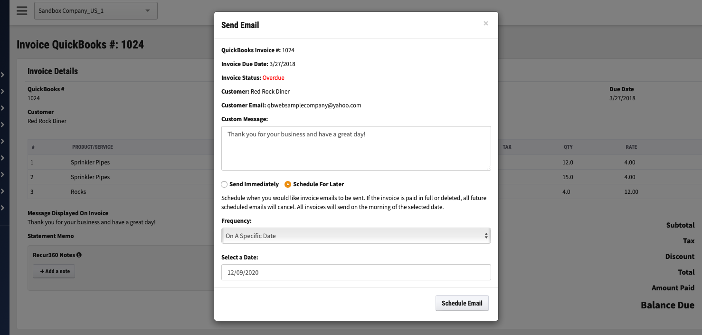Click the Recur360 Notes info icon
Viewport: 702px width, 335px height.
point(79,254)
